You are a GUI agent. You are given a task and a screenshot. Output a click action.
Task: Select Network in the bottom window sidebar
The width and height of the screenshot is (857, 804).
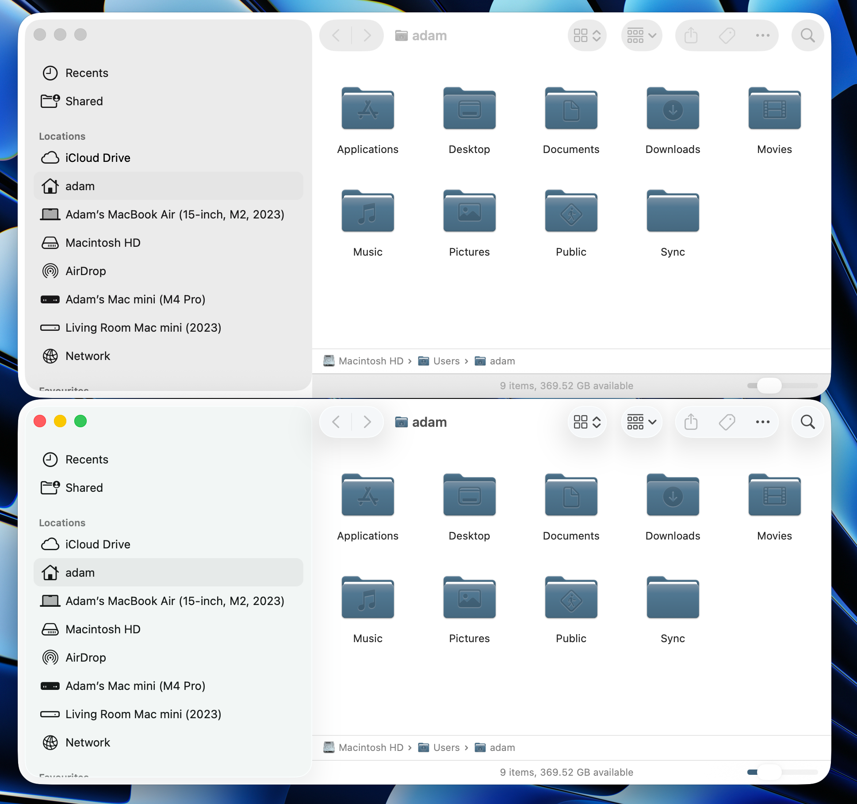click(88, 743)
